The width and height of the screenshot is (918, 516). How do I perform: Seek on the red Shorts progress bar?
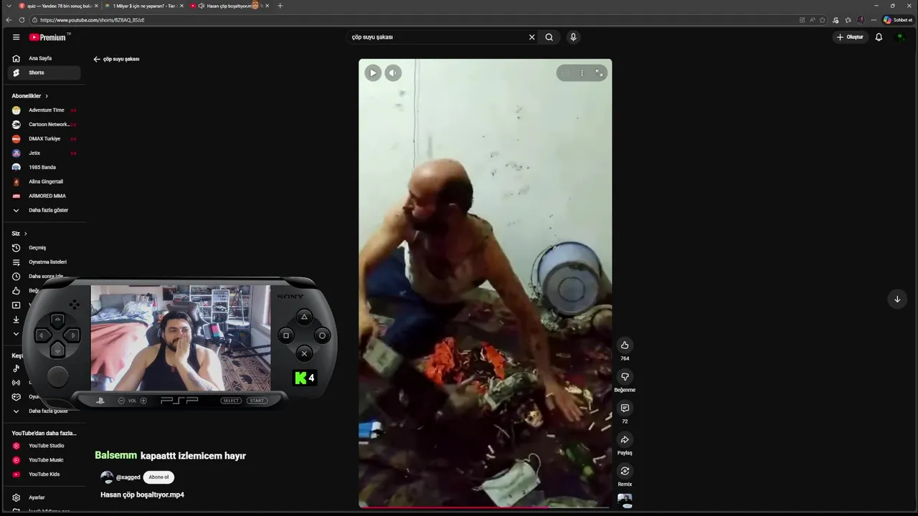pyautogui.click(x=485, y=507)
